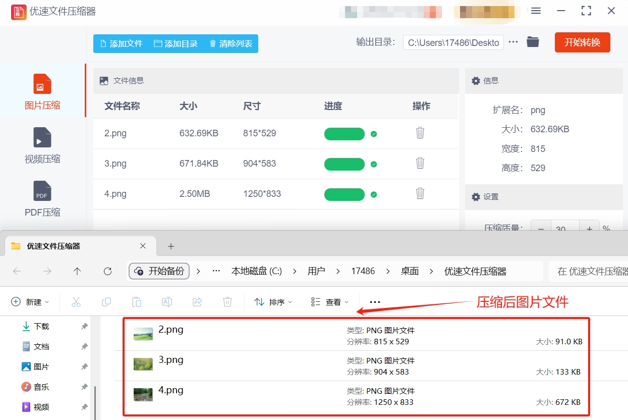Select the 3.png row in the compressor file list
Screen dimensions: 628x420
click(275, 164)
